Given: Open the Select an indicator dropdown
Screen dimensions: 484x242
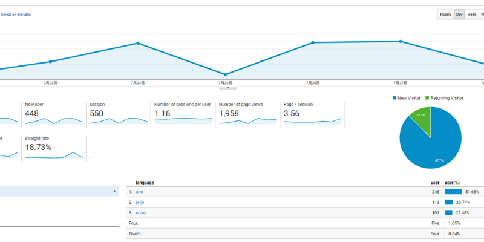Looking at the screenshot, I should tap(16, 15).
